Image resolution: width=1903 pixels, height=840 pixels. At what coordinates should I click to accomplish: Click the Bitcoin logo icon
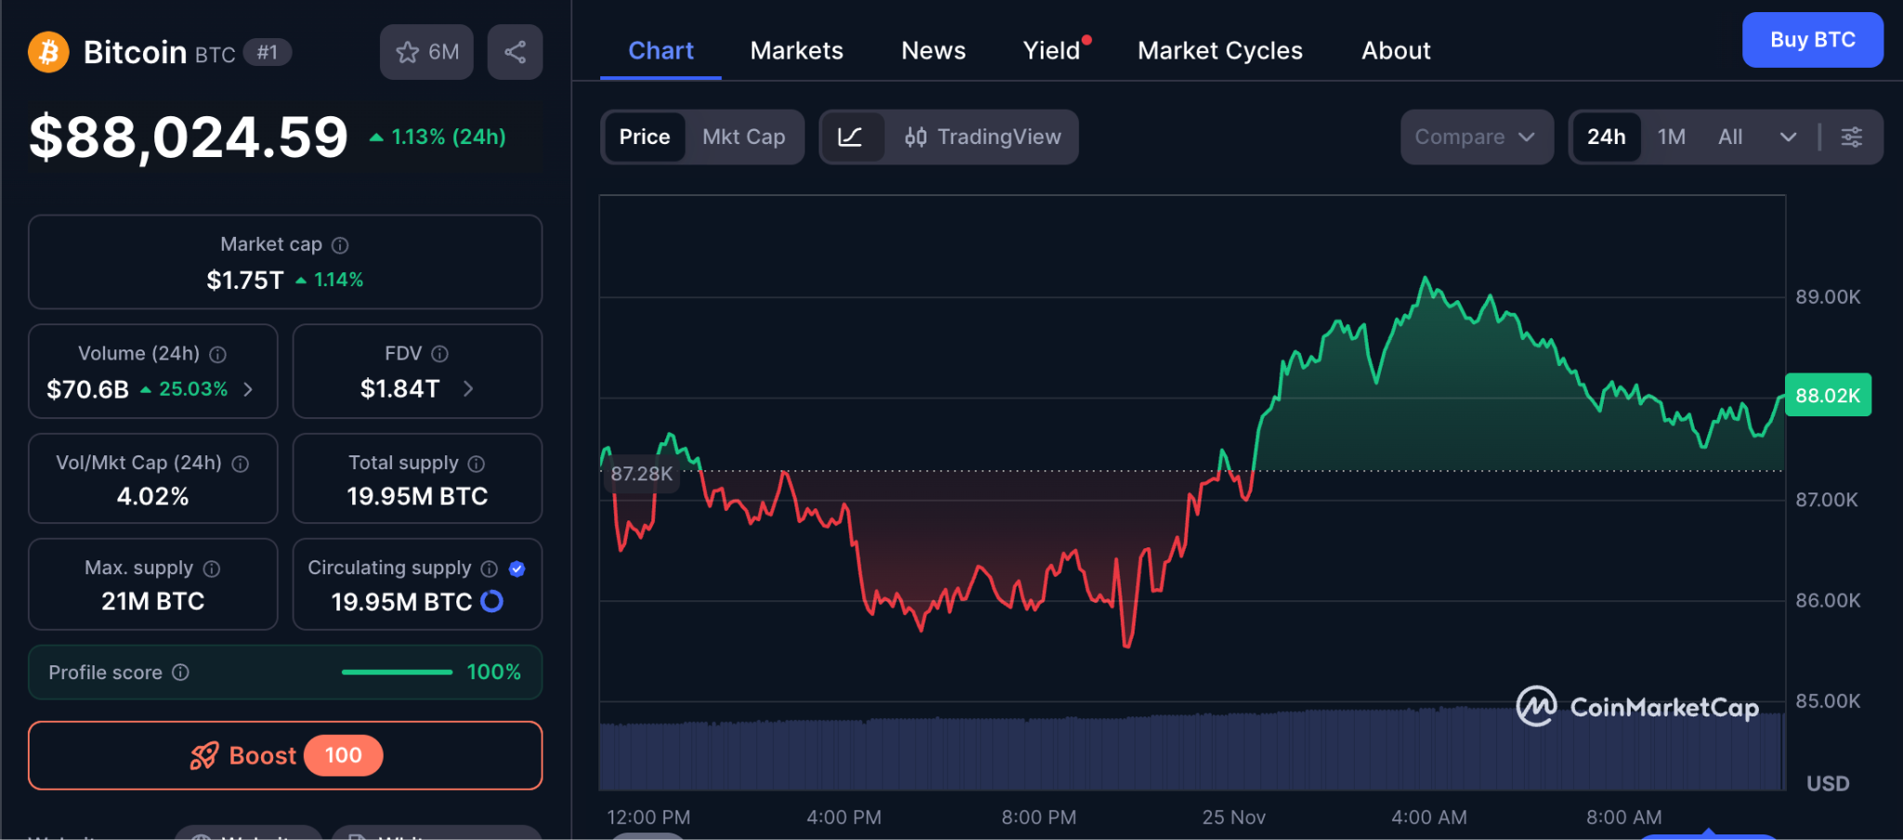coord(48,52)
